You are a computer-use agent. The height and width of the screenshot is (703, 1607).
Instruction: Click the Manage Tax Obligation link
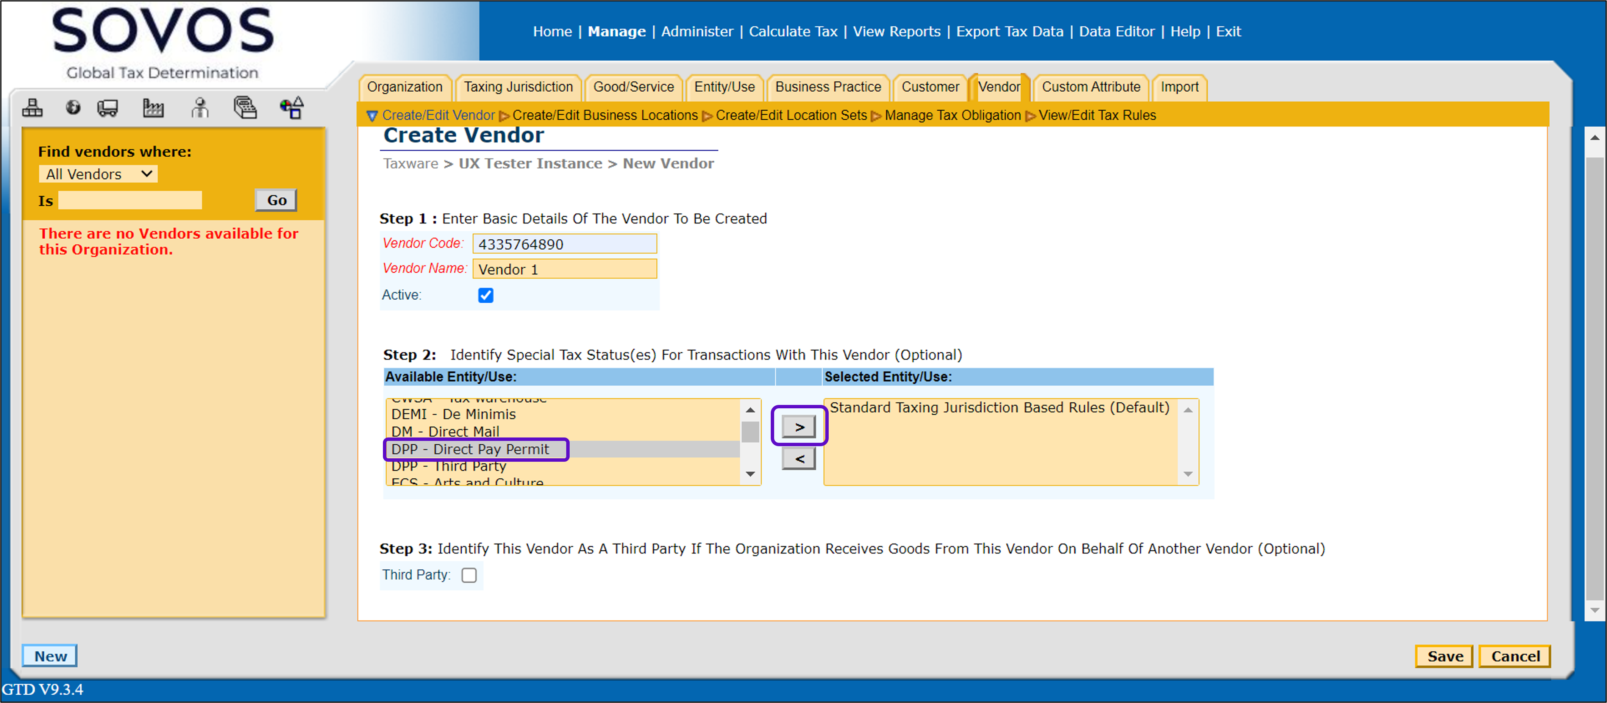952,116
